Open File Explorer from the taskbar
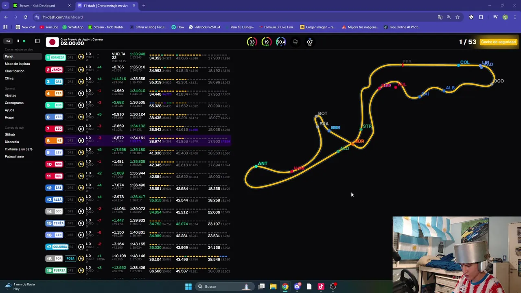Viewport: 521px width, 293px height. coord(273,286)
